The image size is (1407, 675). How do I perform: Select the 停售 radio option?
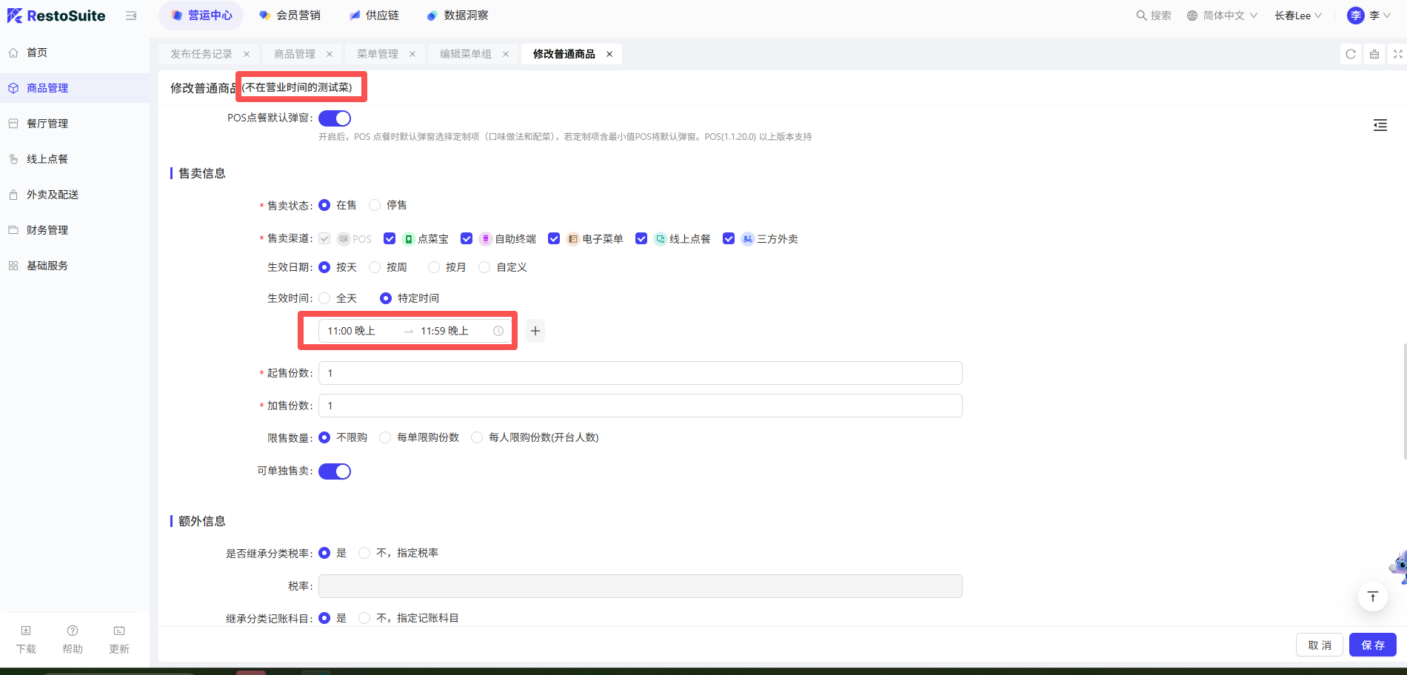375,205
